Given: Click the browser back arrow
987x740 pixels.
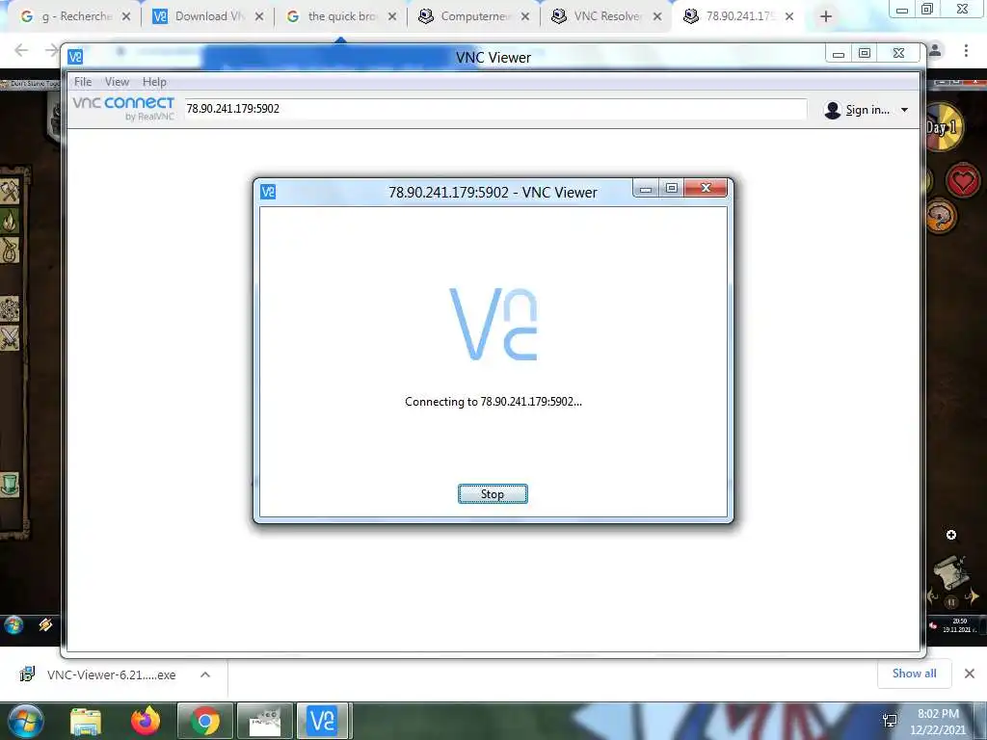Looking at the screenshot, I should point(21,50).
